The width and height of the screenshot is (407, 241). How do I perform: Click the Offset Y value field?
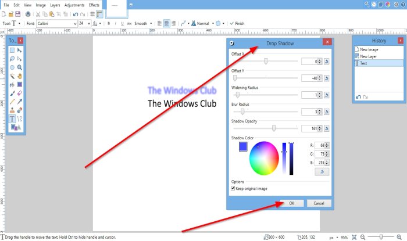309,78
